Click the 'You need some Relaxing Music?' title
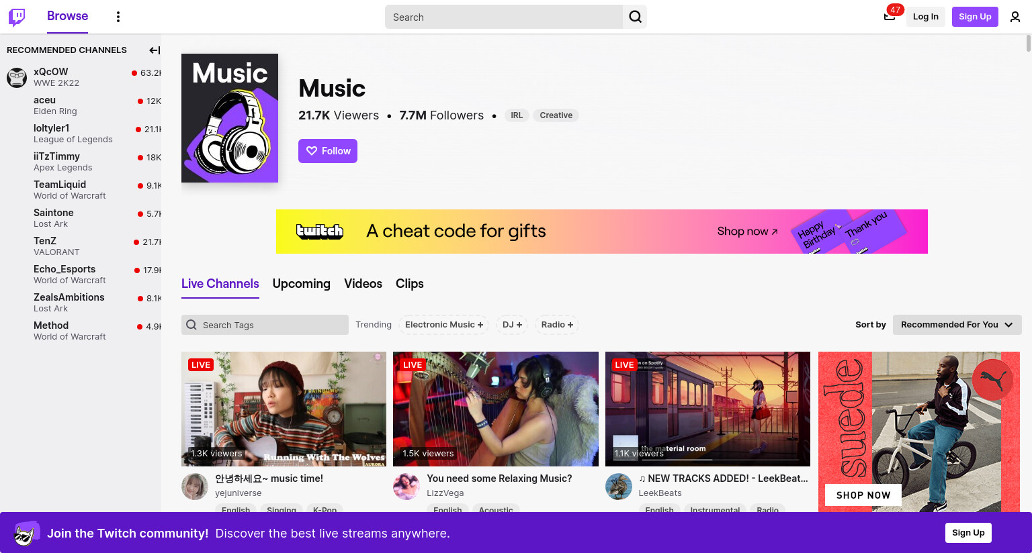1032x553 pixels. click(x=499, y=479)
